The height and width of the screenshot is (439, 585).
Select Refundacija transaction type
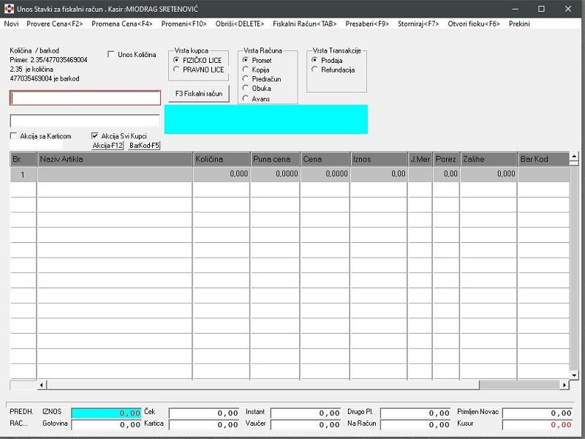[x=315, y=70]
